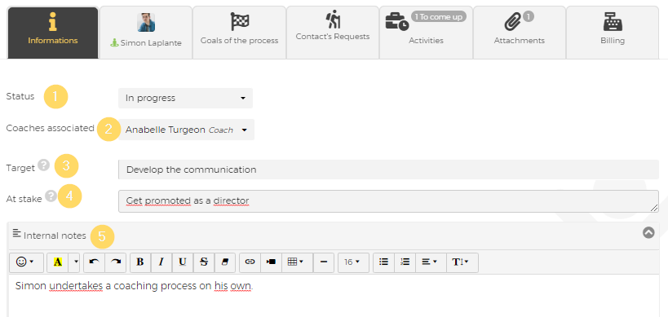668x317 pixels.
Task: Click the eraser clear formatting icon
Action: pos(225,262)
